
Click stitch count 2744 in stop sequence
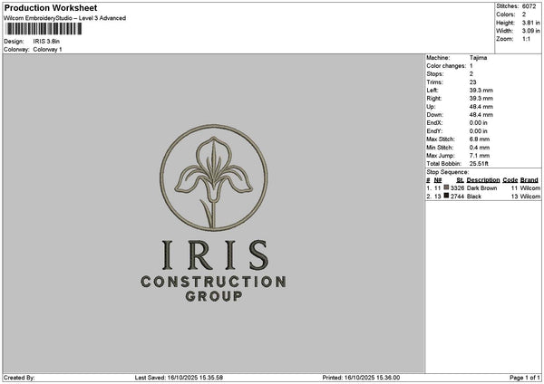[457, 197]
